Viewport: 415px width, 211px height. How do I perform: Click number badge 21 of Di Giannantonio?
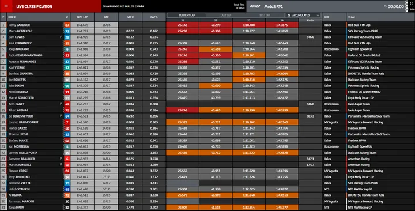(x=67, y=55)
